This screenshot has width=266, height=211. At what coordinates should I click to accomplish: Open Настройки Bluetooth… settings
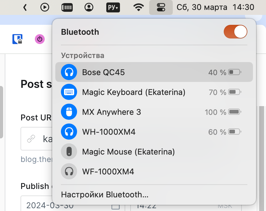click(105, 195)
